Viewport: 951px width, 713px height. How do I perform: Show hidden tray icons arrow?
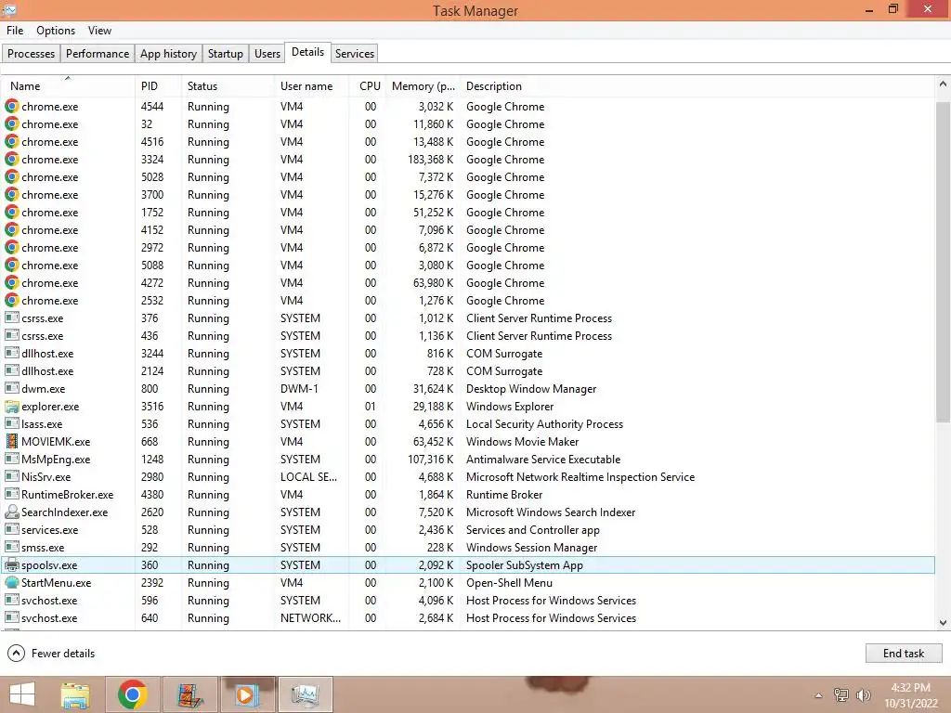pos(818,695)
